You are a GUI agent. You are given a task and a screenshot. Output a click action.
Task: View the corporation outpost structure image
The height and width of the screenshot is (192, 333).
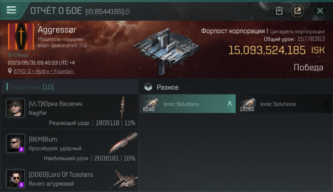166,50
